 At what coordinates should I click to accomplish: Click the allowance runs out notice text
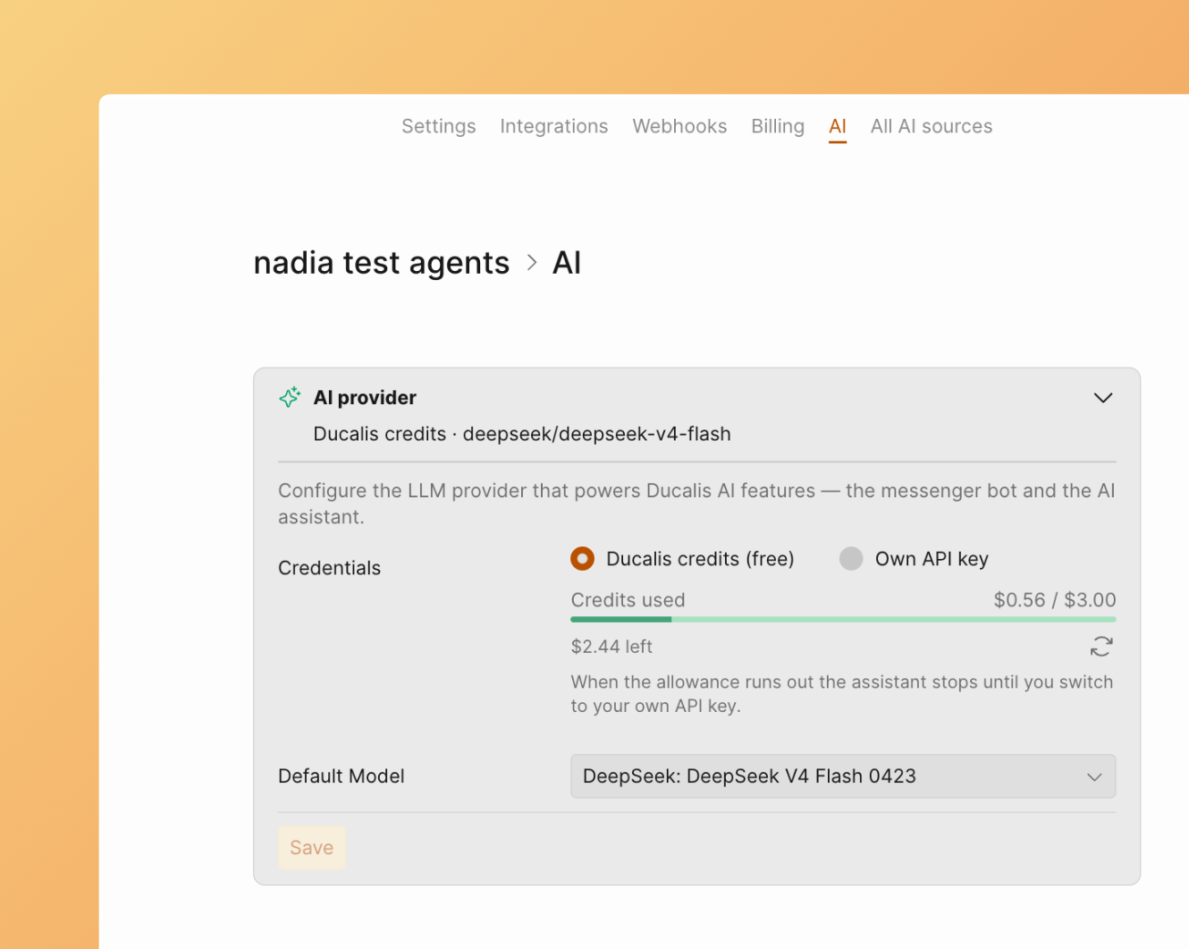pyautogui.click(x=842, y=694)
